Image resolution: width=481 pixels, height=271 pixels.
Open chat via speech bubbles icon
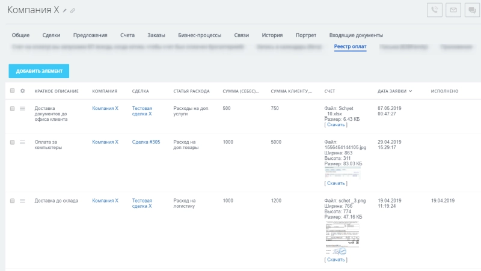click(x=472, y=10)
